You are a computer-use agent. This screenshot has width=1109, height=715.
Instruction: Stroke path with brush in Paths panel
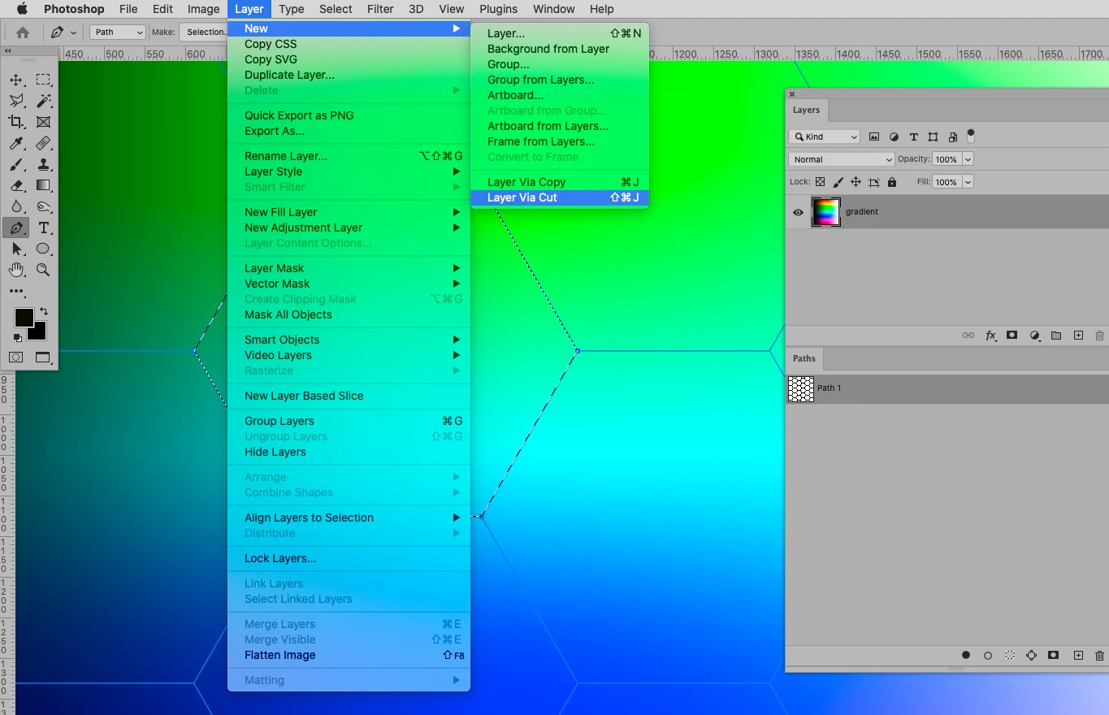(988, 655)
